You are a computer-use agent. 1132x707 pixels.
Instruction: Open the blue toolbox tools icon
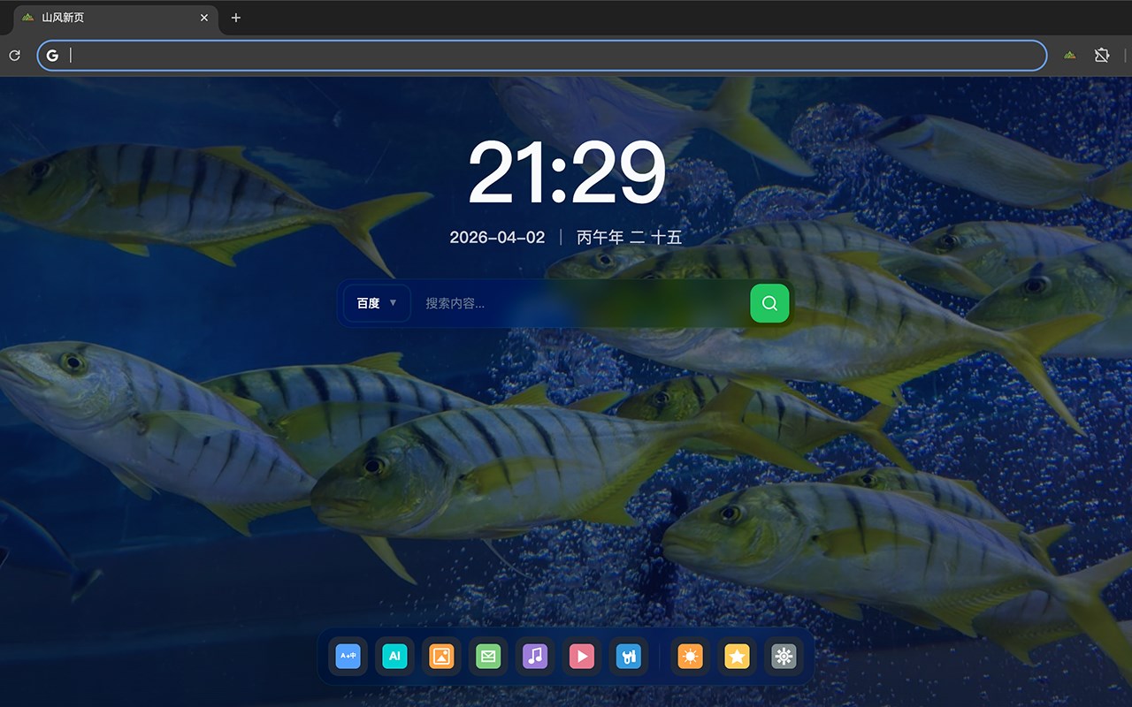click(629, 657)
